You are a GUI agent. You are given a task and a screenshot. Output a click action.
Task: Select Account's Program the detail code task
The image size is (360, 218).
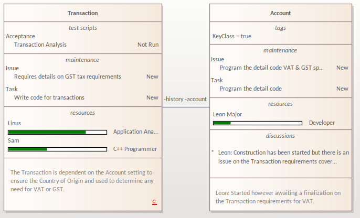(250, 89)
